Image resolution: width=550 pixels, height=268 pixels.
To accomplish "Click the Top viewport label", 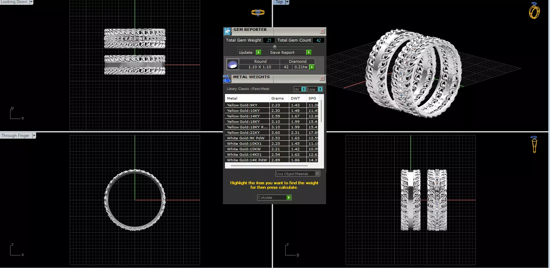I will [279, 2].
